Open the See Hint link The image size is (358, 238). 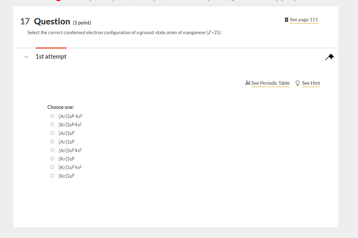tap(311, 83)
